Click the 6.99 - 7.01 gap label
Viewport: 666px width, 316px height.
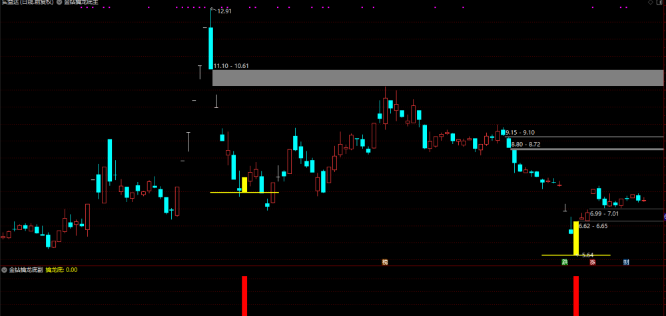pyautogui.click(x=605, y=213)
